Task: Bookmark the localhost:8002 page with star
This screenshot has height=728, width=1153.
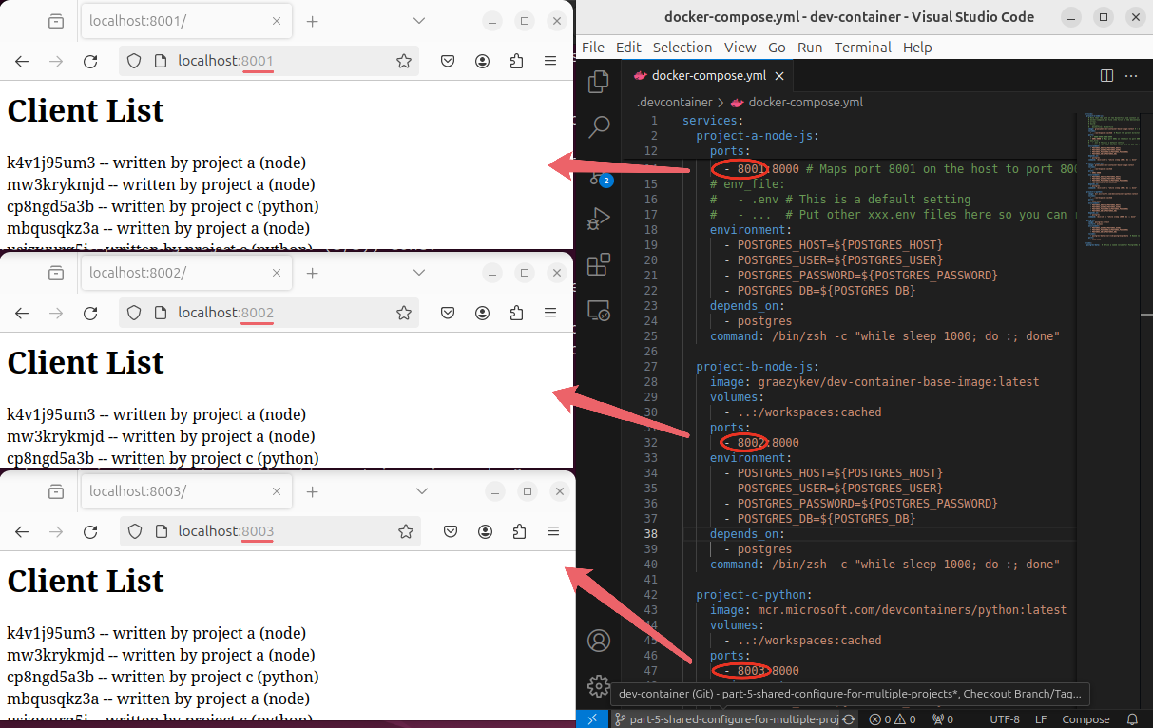Action: click(404, 313)
